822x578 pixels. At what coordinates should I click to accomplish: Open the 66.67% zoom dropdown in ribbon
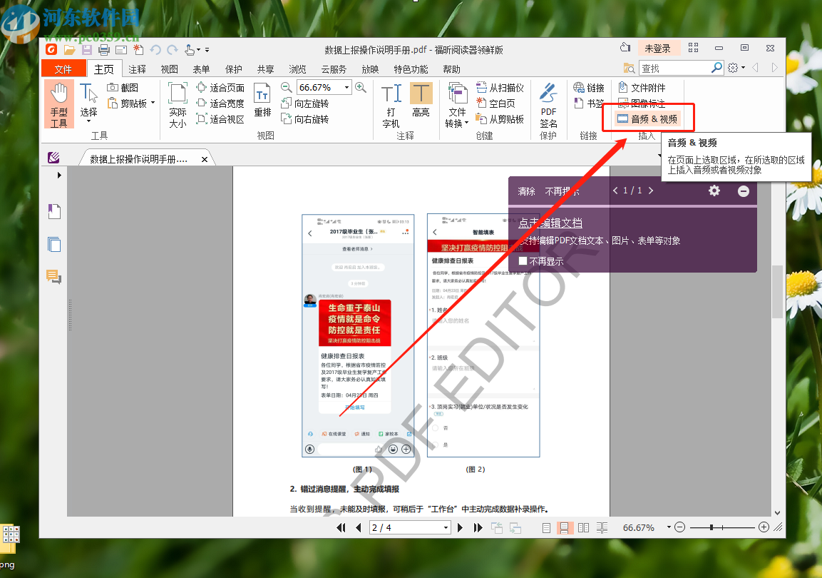(x=346, y=87)
